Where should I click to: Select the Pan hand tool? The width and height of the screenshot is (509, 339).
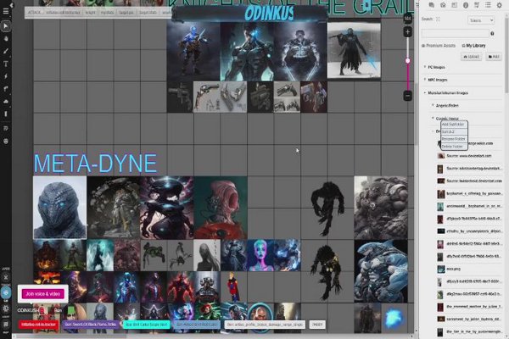pos(6,39)
